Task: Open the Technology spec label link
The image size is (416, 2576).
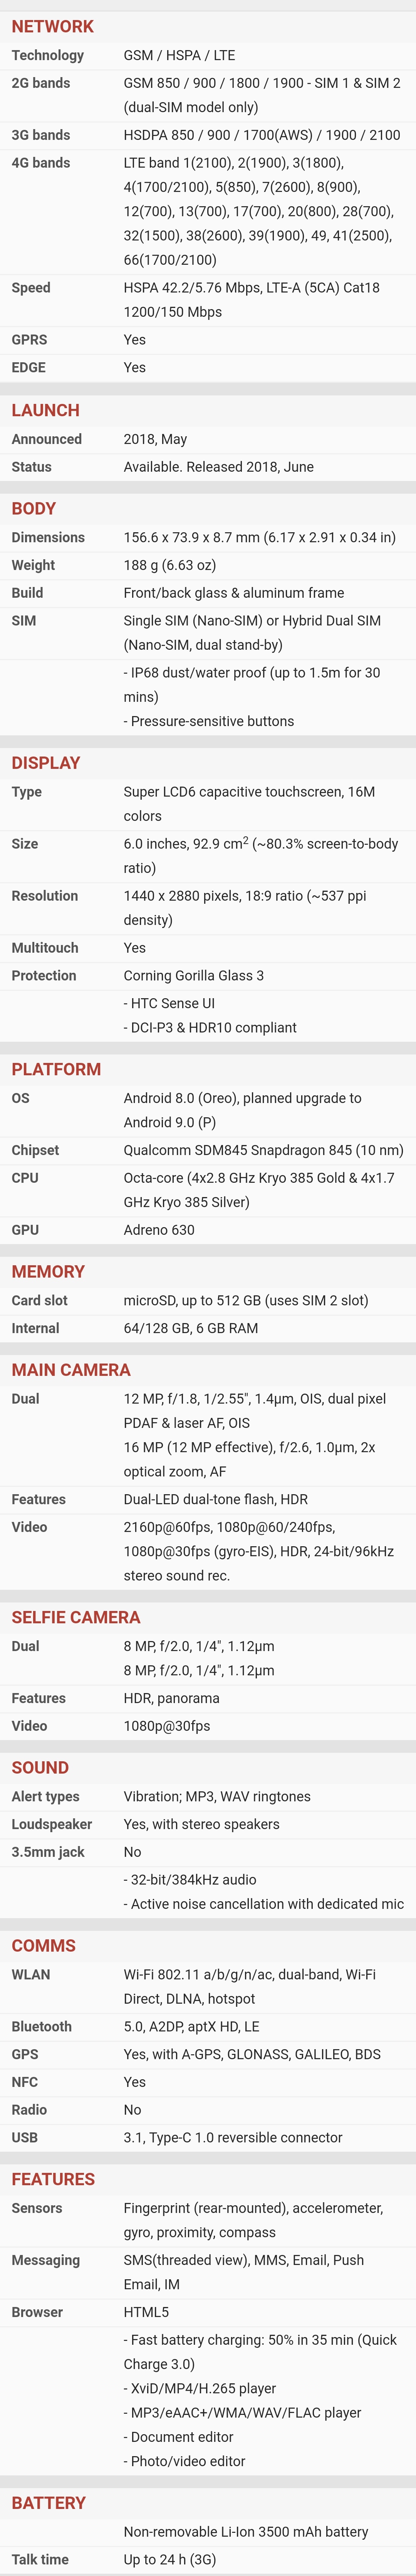Action: [x=47, y=55]
